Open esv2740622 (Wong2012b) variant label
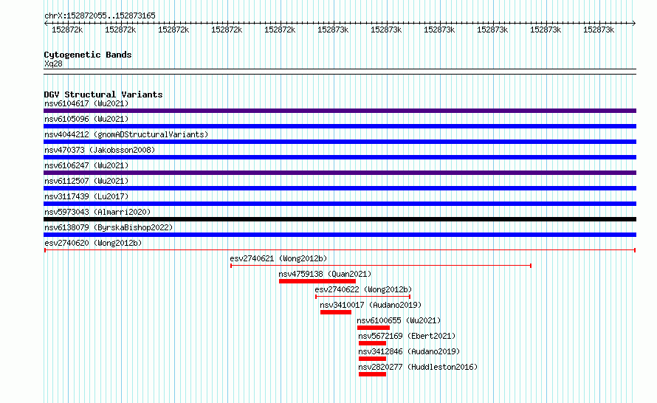This screenshot has width=657, height=403. [x=363, y=289]
